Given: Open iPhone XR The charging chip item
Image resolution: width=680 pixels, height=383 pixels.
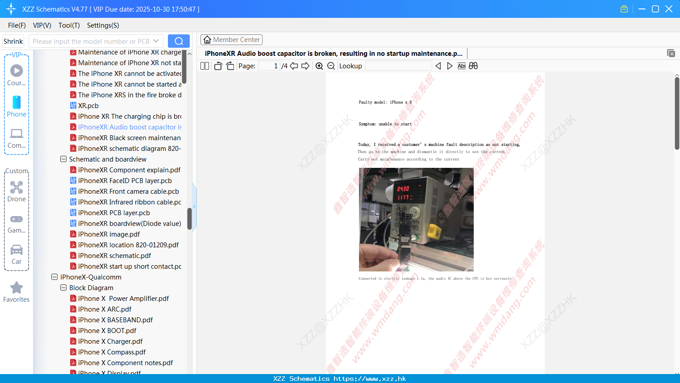Looking at the screenshot, I should pos(129,116).
